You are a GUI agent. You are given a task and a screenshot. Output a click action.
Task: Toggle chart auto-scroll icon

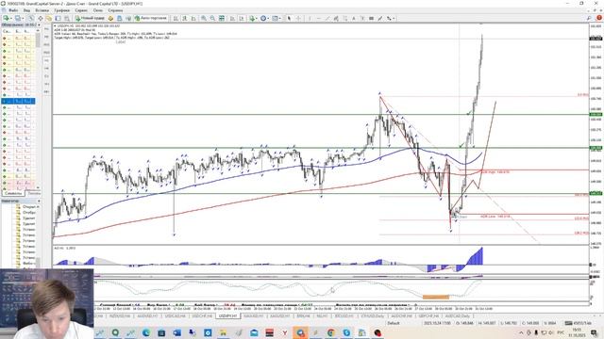click(233, 18)
